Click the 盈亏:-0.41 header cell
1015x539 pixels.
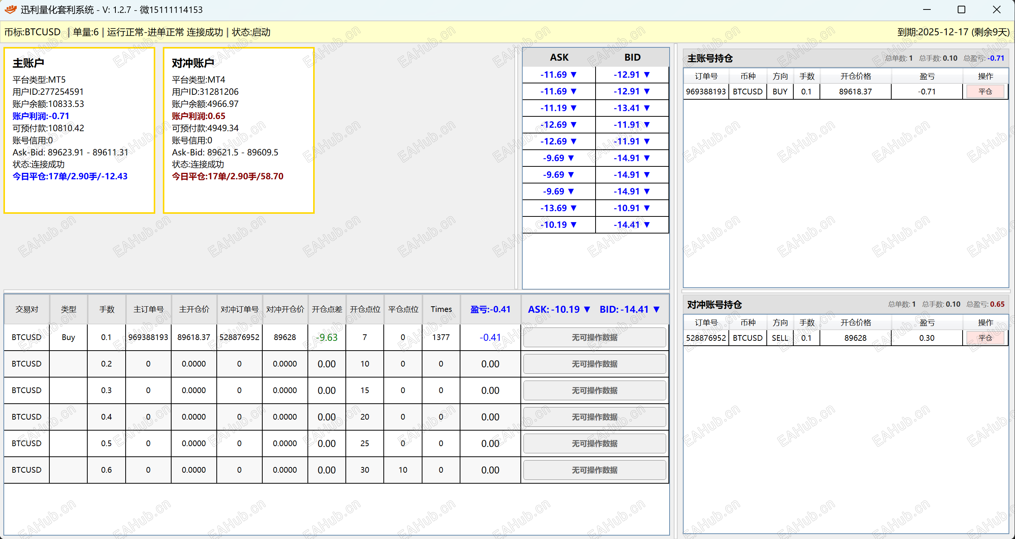(490, 309)
